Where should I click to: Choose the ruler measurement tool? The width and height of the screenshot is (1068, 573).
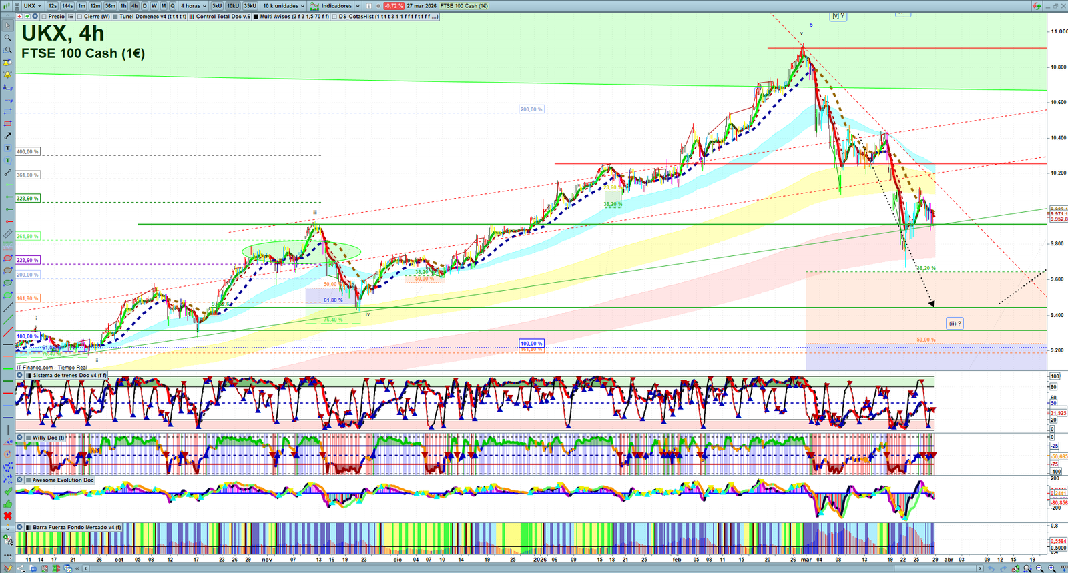point(7,234)
